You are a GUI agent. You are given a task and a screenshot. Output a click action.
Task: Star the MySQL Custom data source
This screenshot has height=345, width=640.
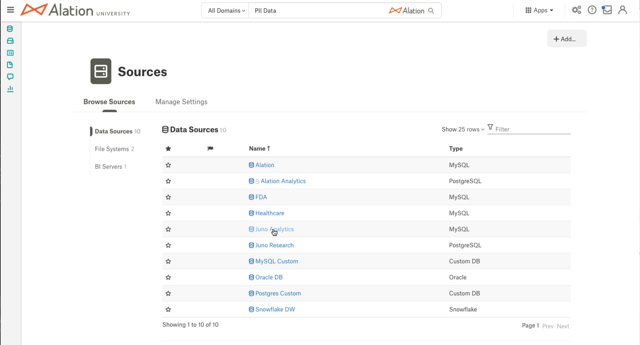coord(168,261)
